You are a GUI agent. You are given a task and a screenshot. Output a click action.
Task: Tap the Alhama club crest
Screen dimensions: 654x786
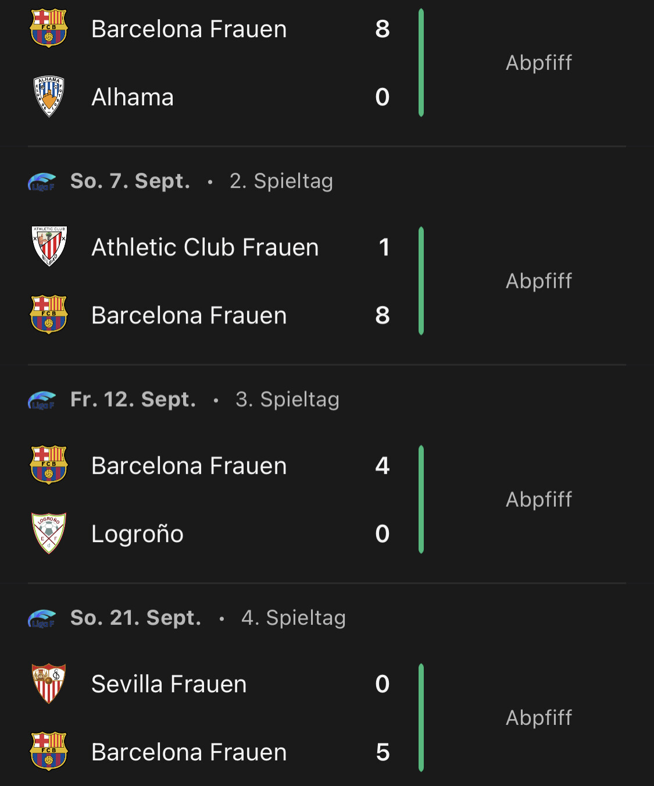pyautogui.click(x=49, y=97)
